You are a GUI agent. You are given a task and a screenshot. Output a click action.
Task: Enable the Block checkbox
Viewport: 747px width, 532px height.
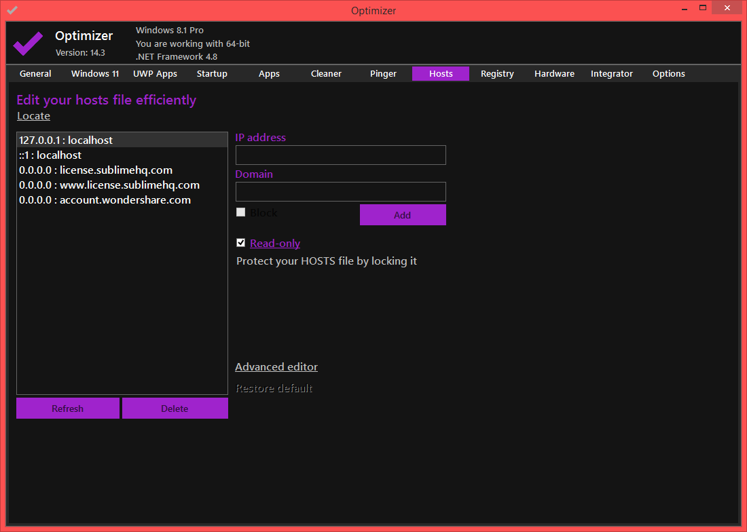point(240,212)
